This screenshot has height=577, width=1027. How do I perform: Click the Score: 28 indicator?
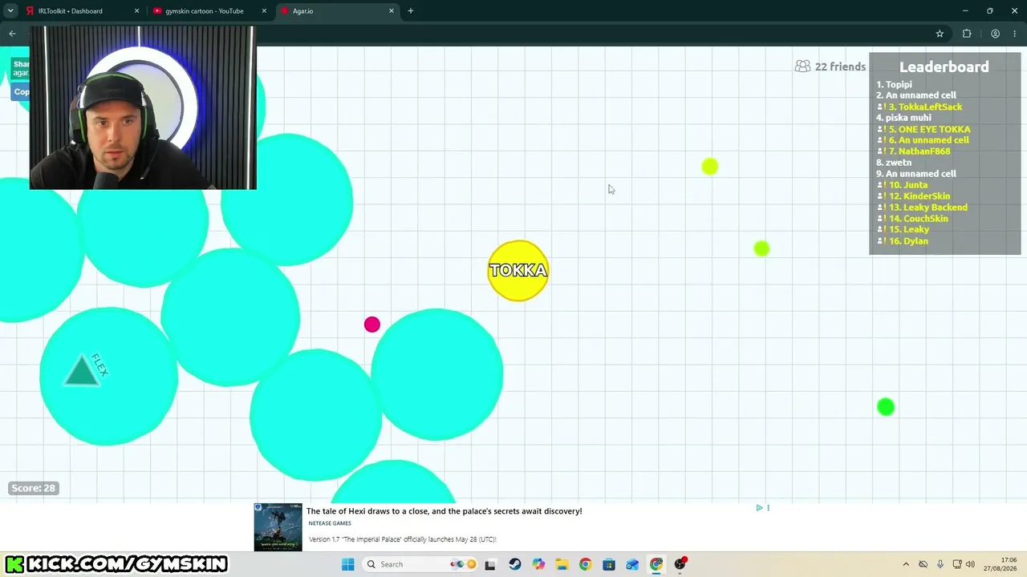click(33, 488)
